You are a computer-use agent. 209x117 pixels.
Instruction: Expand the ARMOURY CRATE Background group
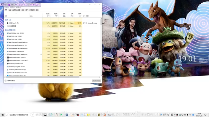pos(5,55)
